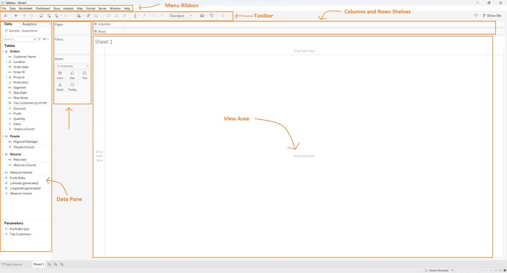This screenshot has height=273, width=507.
Task: Pause auto updates toolbar icon
Action: click(x=57, y=16)
